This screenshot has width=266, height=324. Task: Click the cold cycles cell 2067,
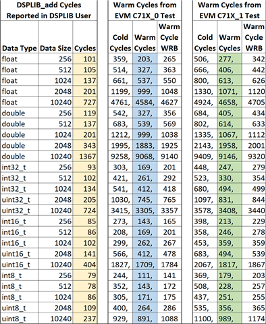(205, 265)
